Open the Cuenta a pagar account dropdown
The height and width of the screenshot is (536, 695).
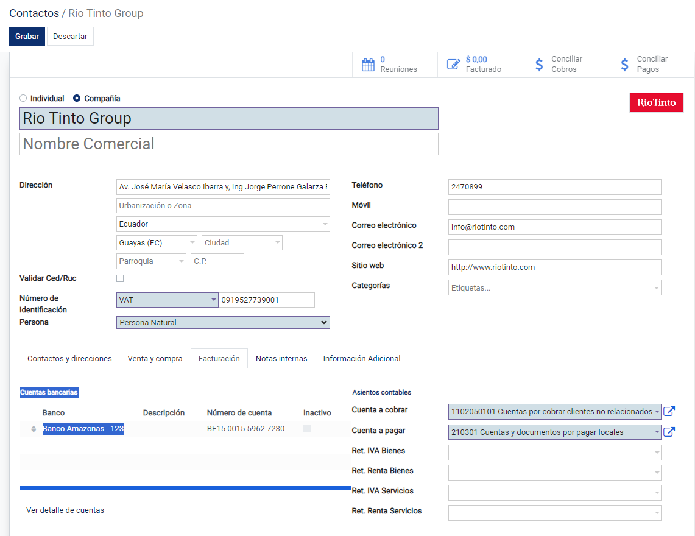point(555,432)
